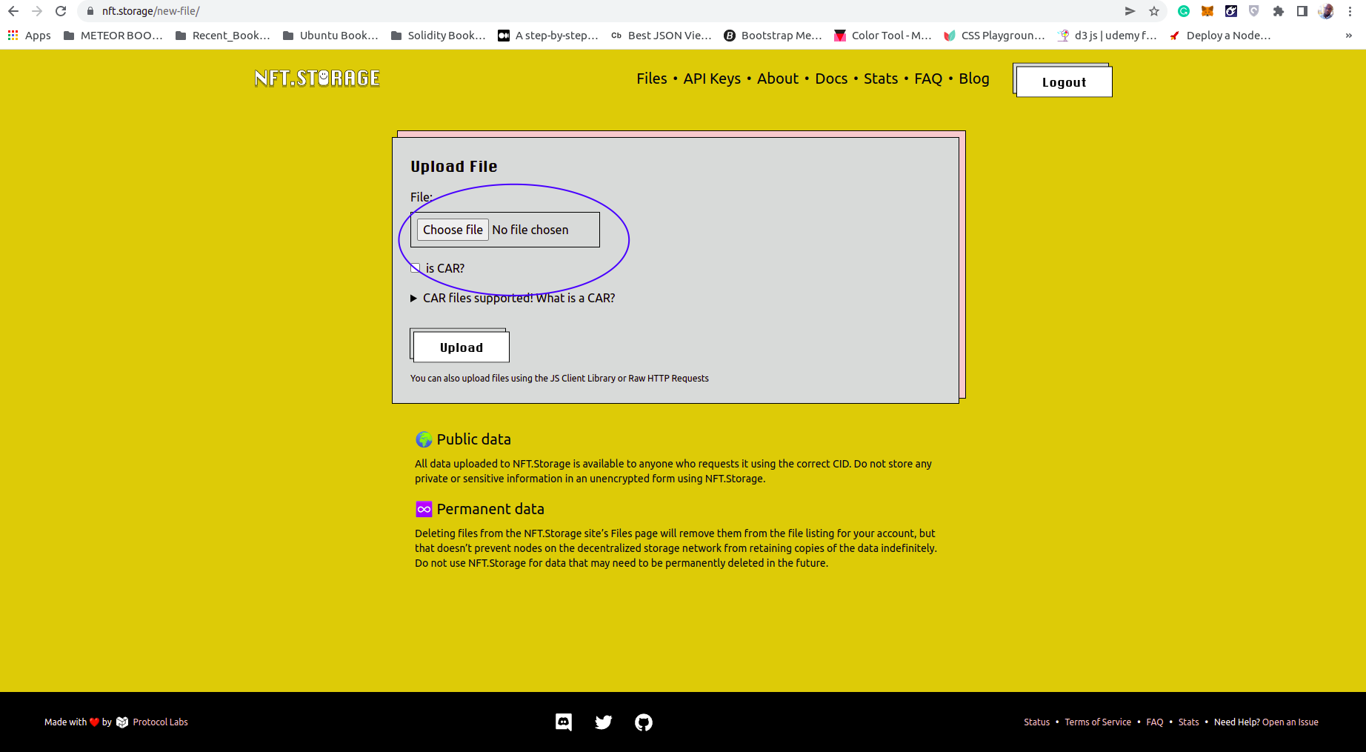Viewport: 1366px width, 752px height.
Task: Open the 'd3 js | udemy f…' bookmark
Action: point(1107,36)
